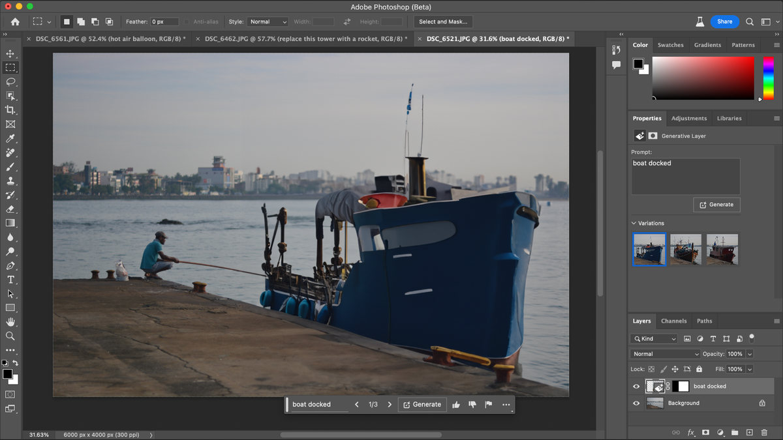Open the Adjustments panel tab
The height and width of the screenshot is (440, 783).
tap(689, 118)
